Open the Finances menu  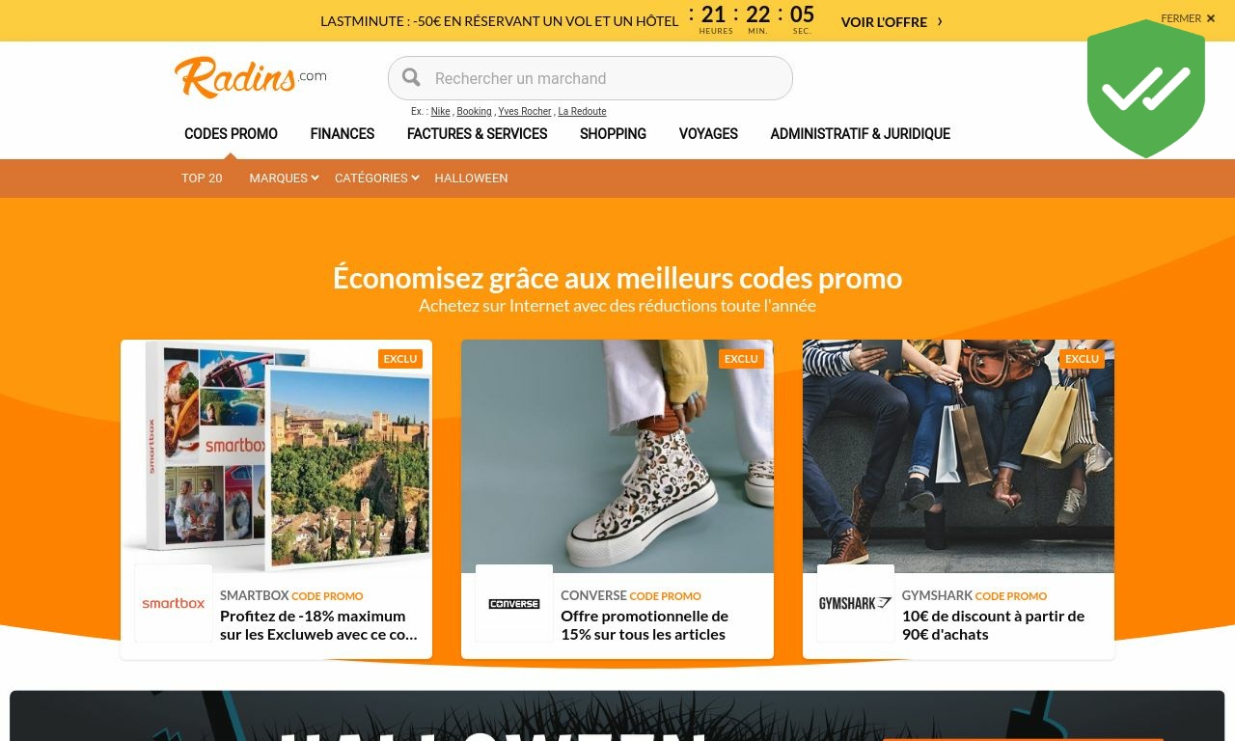(x=343, y=134)
